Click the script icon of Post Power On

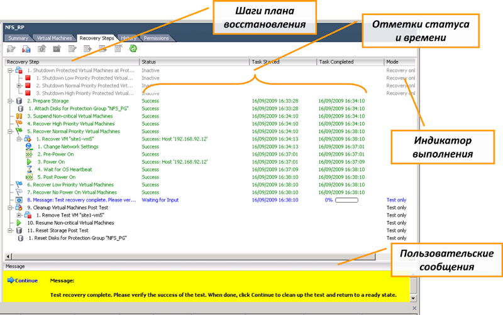coord(29,177)
